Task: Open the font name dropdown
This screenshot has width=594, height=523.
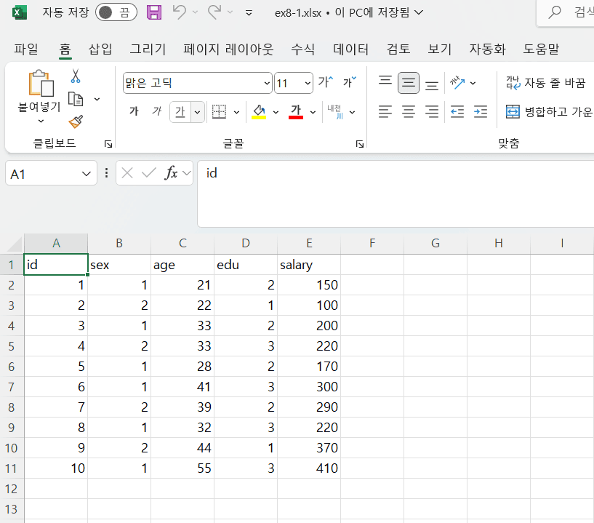Action: click(x=266, y=84)
